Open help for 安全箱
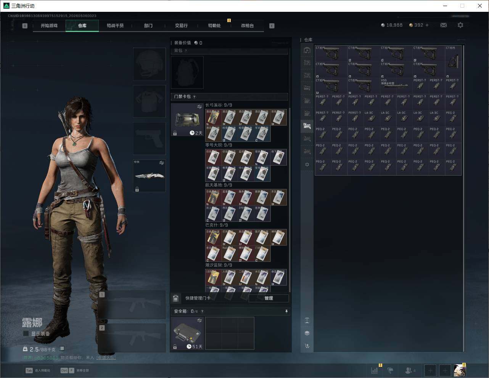This screenshot has width=489, height=378. coord(202,311)
